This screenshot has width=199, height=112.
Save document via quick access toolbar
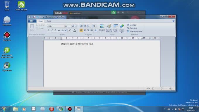pyautogui.click(x=34, y=17)
